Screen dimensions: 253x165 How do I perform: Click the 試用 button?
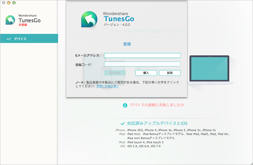(x=170, y=73)
